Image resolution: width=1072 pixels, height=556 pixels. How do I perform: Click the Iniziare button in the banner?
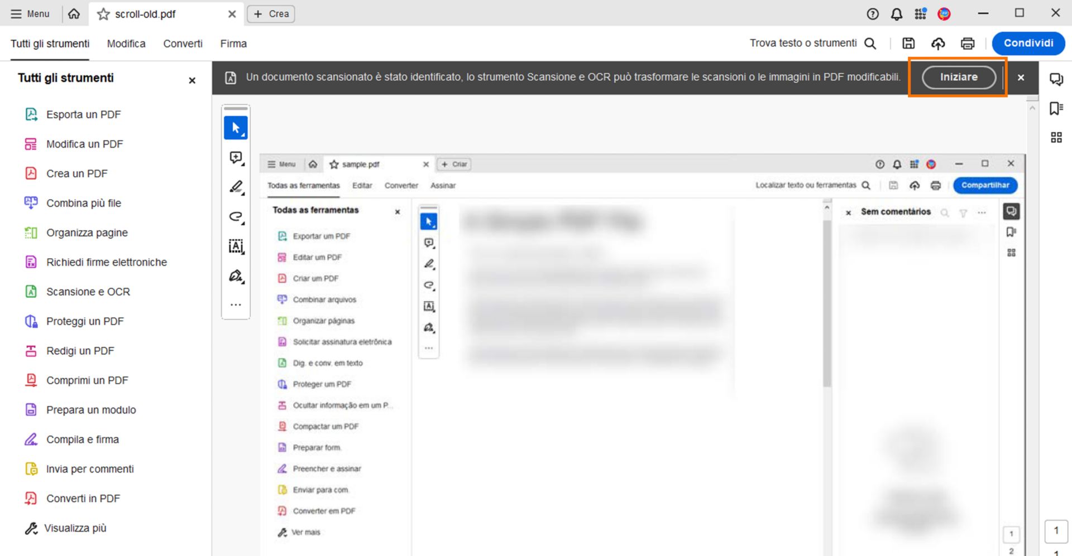959,77
